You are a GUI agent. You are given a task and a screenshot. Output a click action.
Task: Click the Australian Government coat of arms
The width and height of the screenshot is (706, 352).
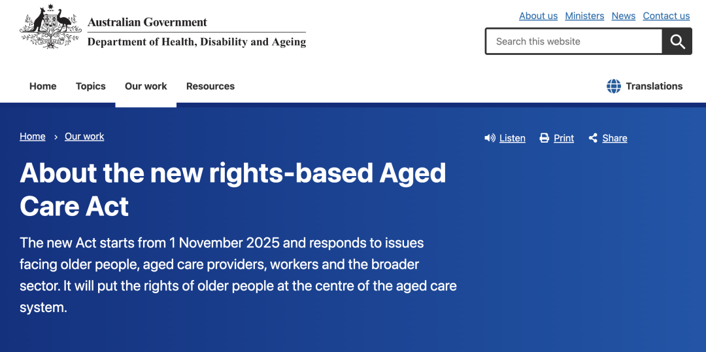click(50, 26)
